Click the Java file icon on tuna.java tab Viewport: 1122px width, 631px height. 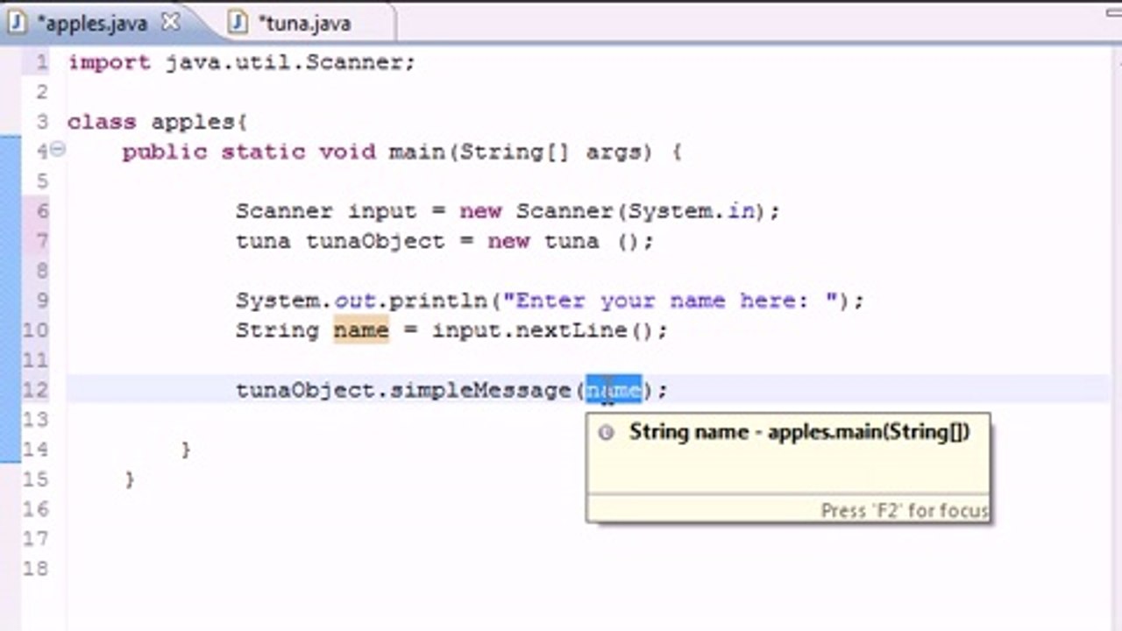(x=238, y=24)
